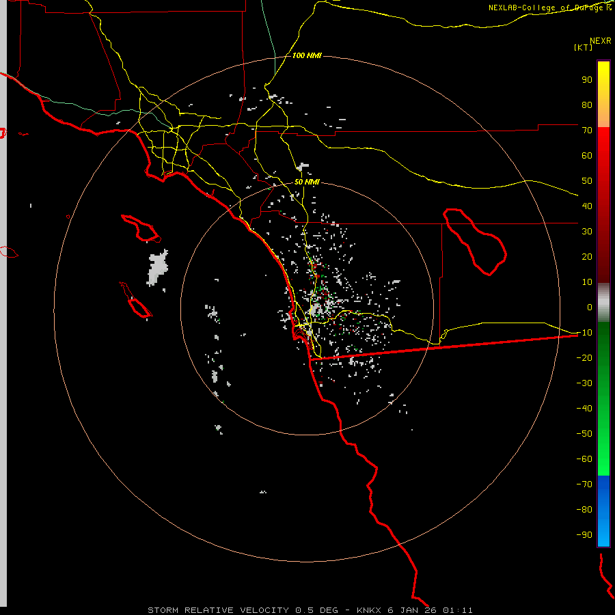Click the 90 value on velocity scale
The image size is (615, 615).
[587, 80]
